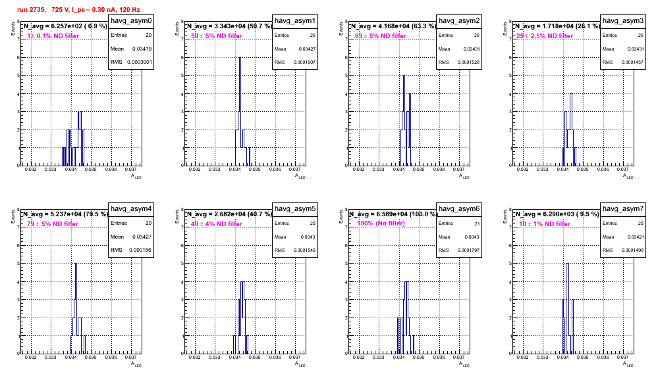Pick the magenta 40± 4% ND filter label
Image resolution: width=656 pixels, height=376 pixels.
217,224
